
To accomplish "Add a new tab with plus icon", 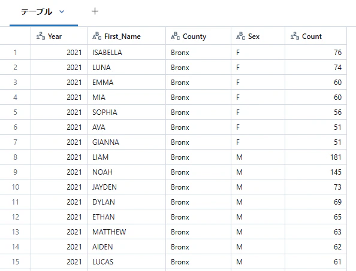I will (x=95, y=11).
